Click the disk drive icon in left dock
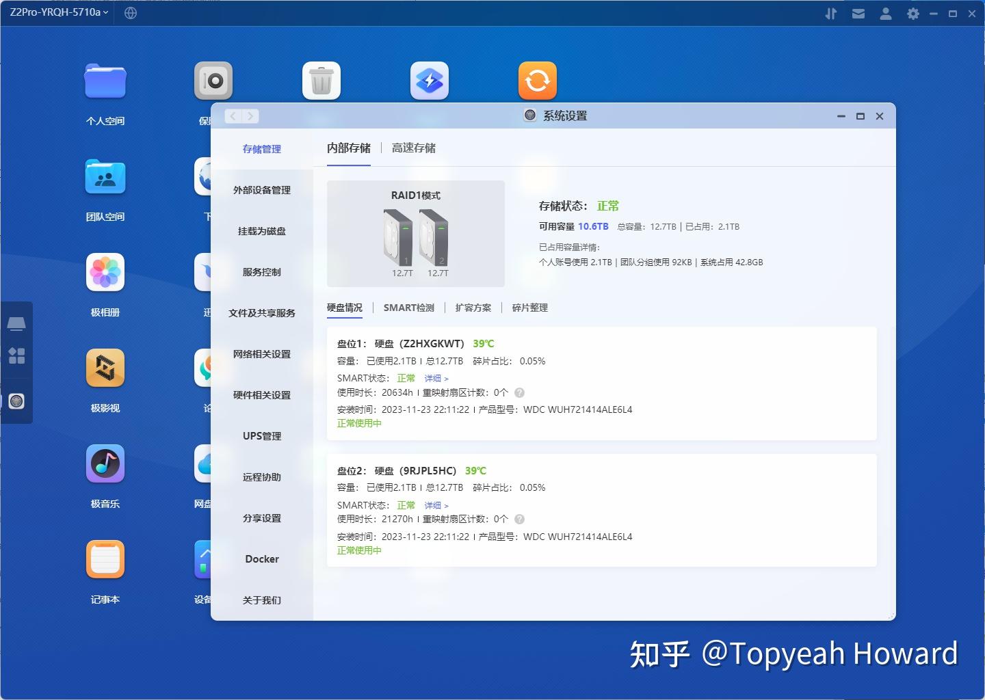 coord(16,323)
